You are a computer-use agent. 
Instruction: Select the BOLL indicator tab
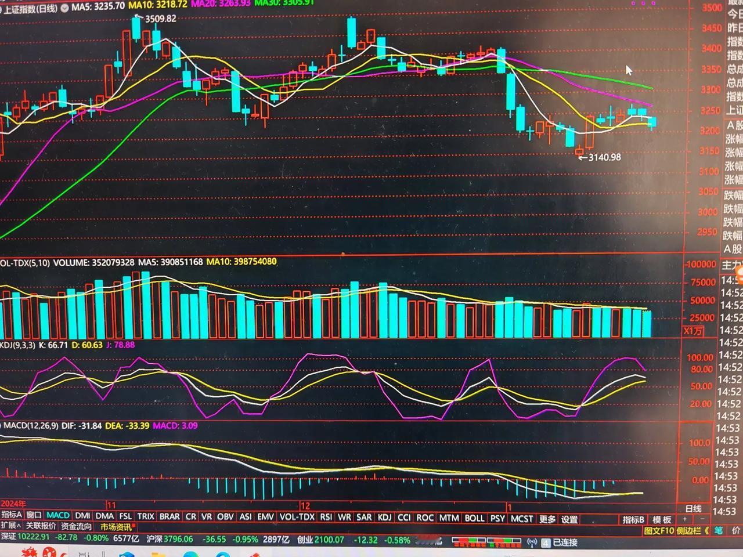pos(474,518)
